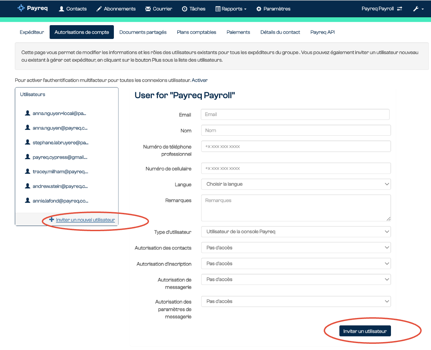
Task: Open the Paiements tab
Action: 238,32
